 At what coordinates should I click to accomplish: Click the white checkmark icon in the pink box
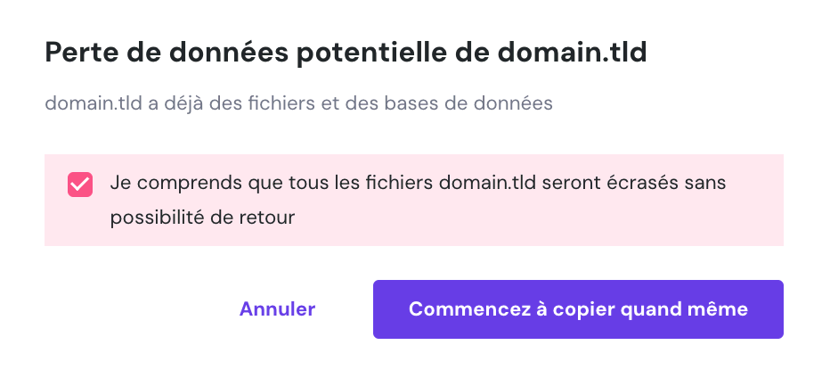click(x=80, y=185)
